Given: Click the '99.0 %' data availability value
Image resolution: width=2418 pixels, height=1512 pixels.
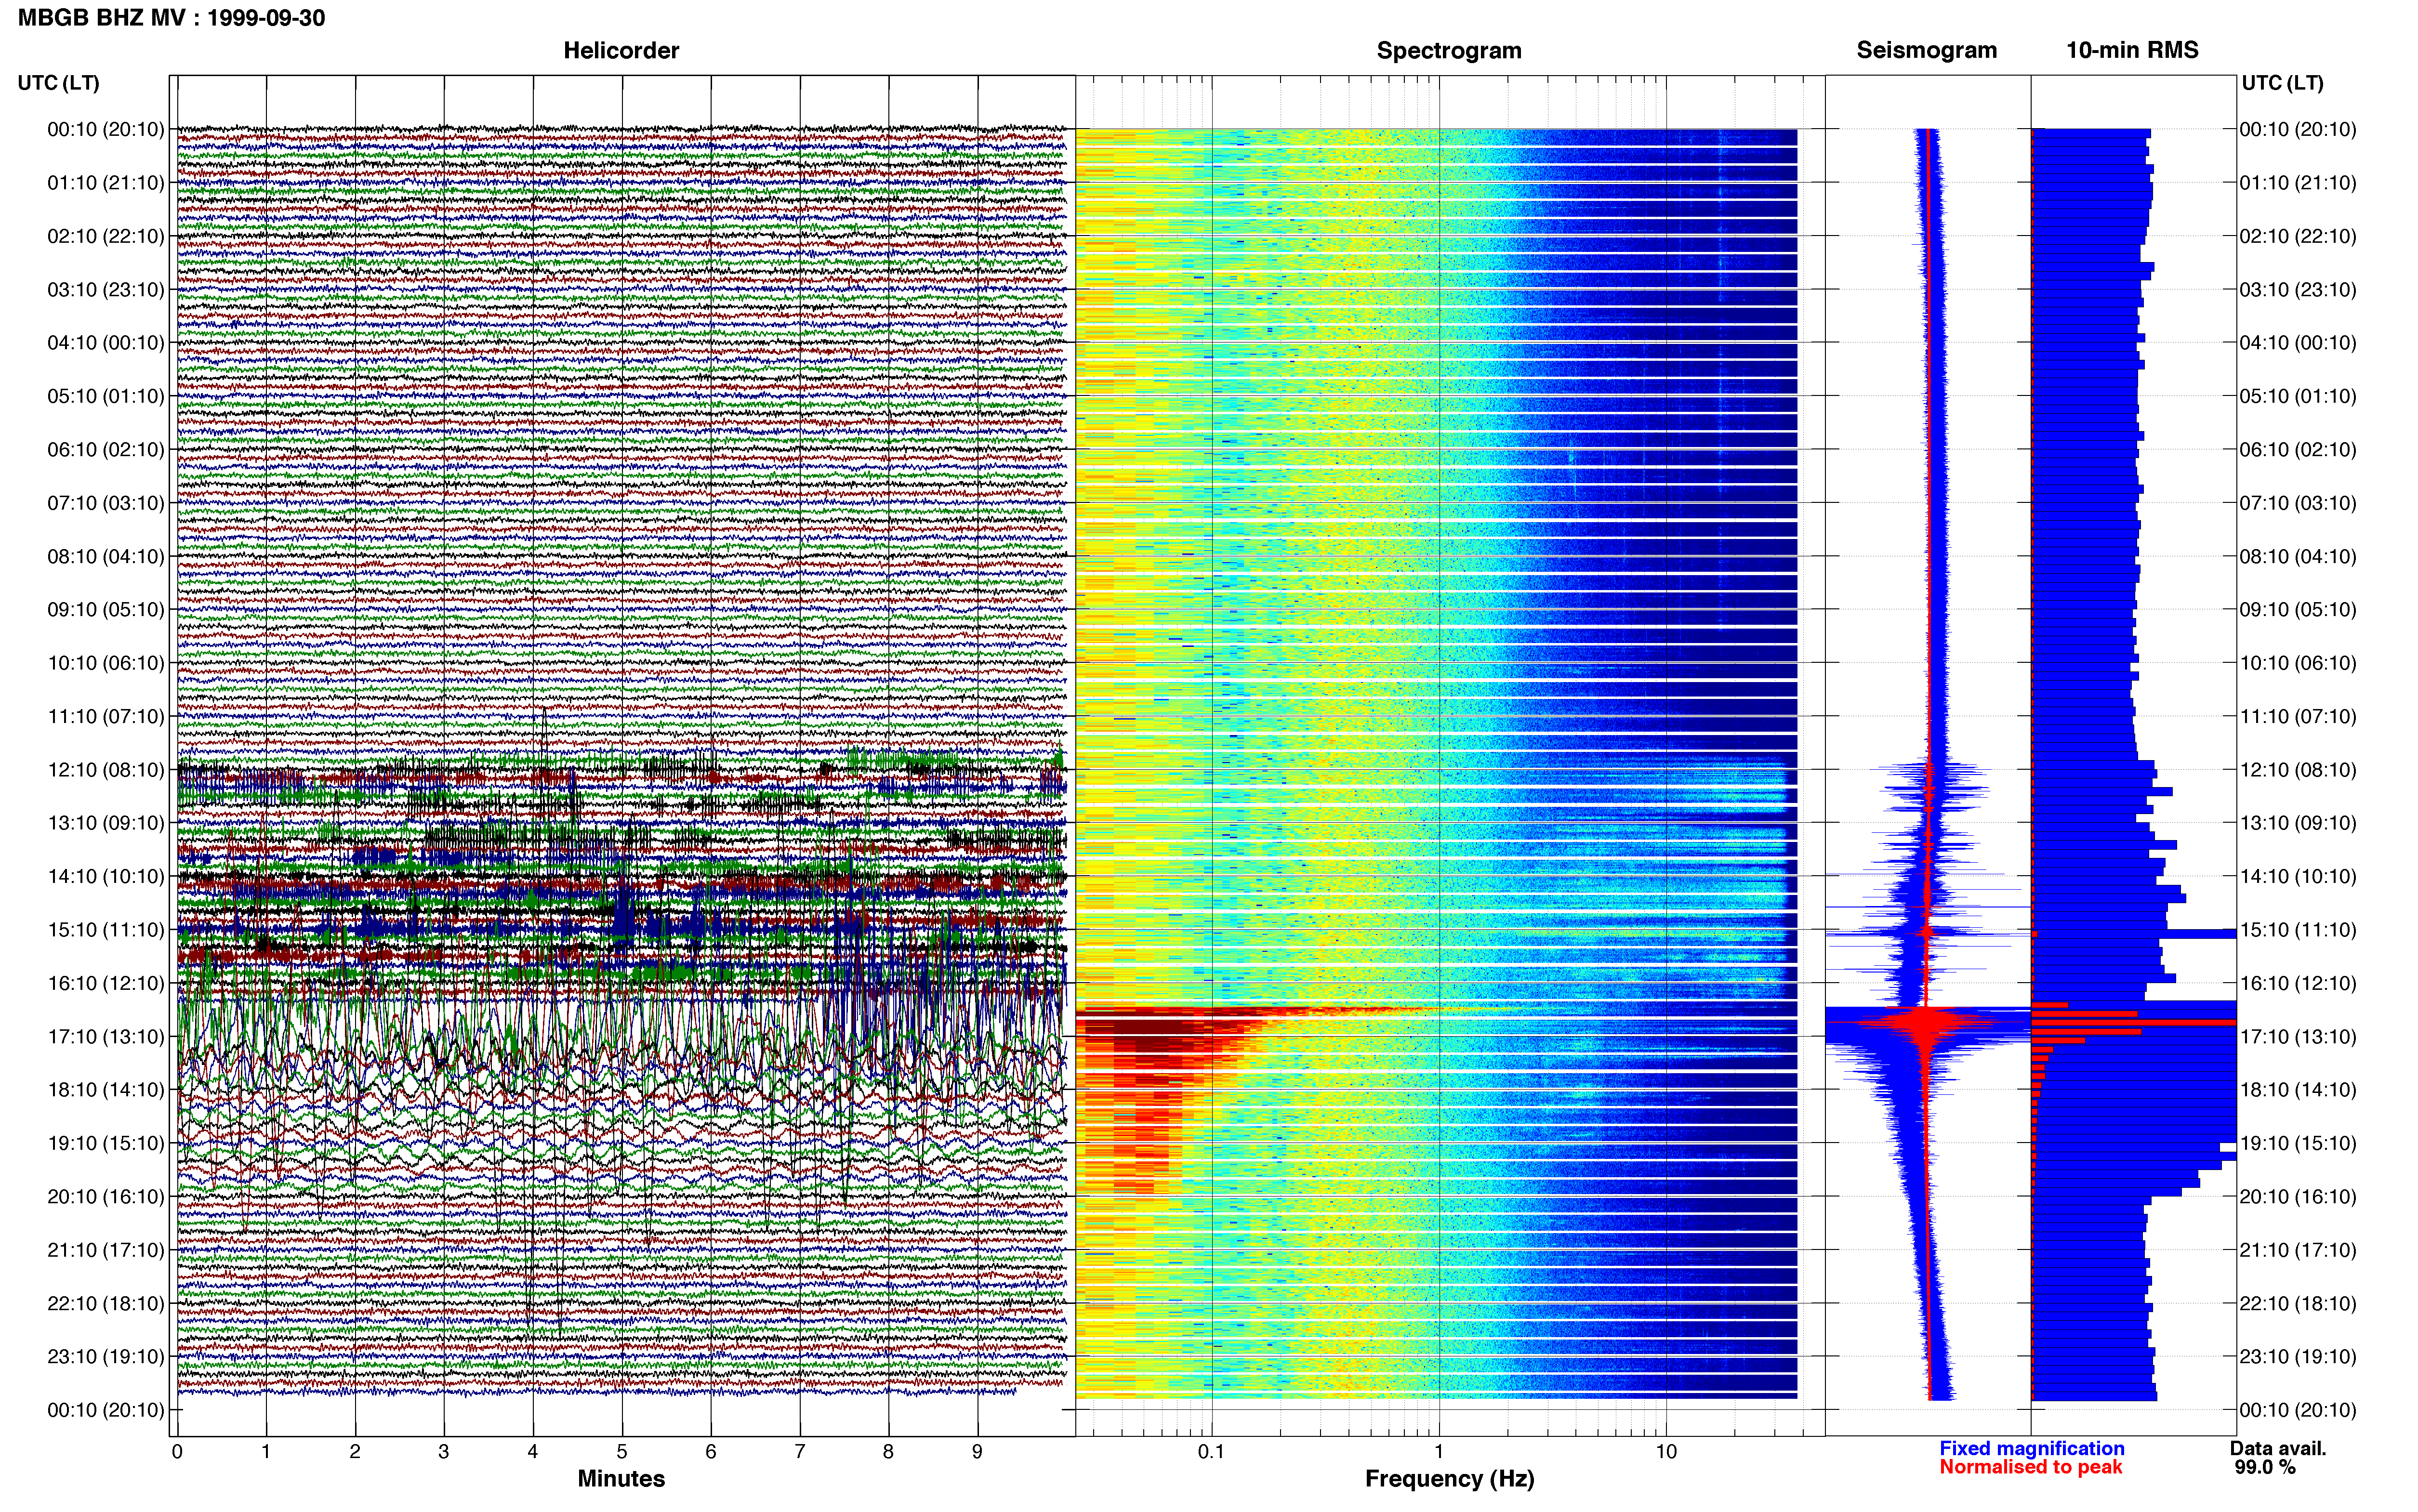Looking at the screenshot, I should 2265,1467.
